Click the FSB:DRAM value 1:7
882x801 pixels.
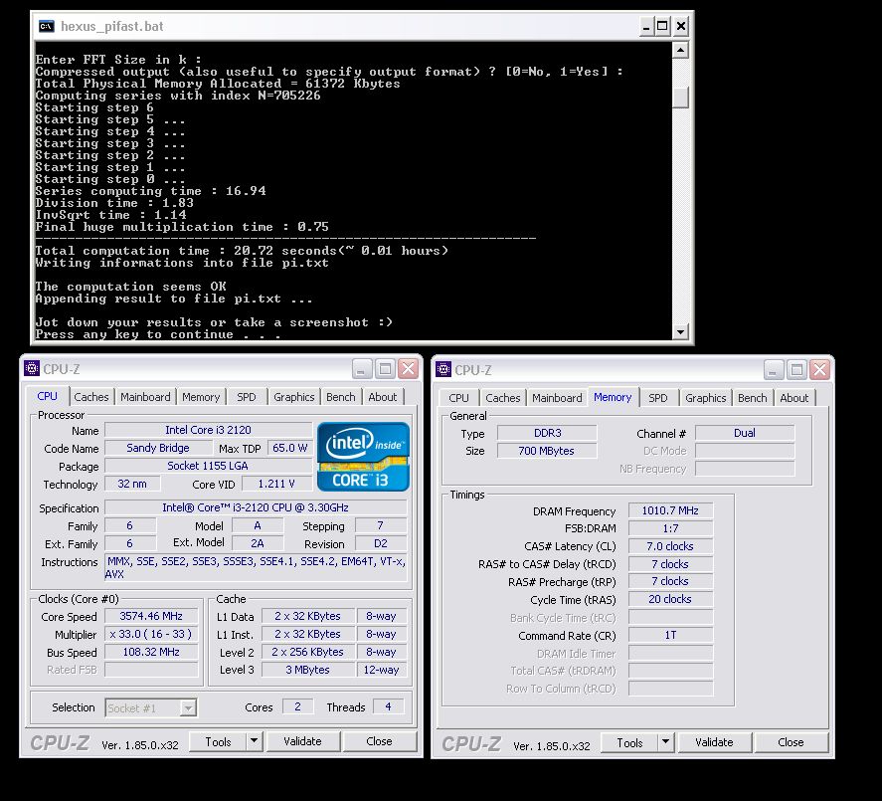(670, 528)
